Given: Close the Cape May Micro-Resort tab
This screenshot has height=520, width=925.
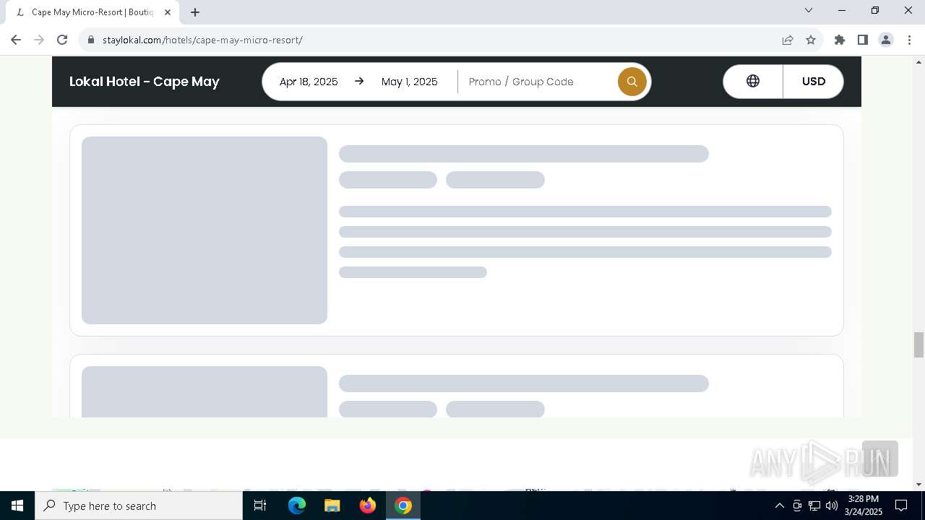Looking at the screenshot, I should 168,12.
